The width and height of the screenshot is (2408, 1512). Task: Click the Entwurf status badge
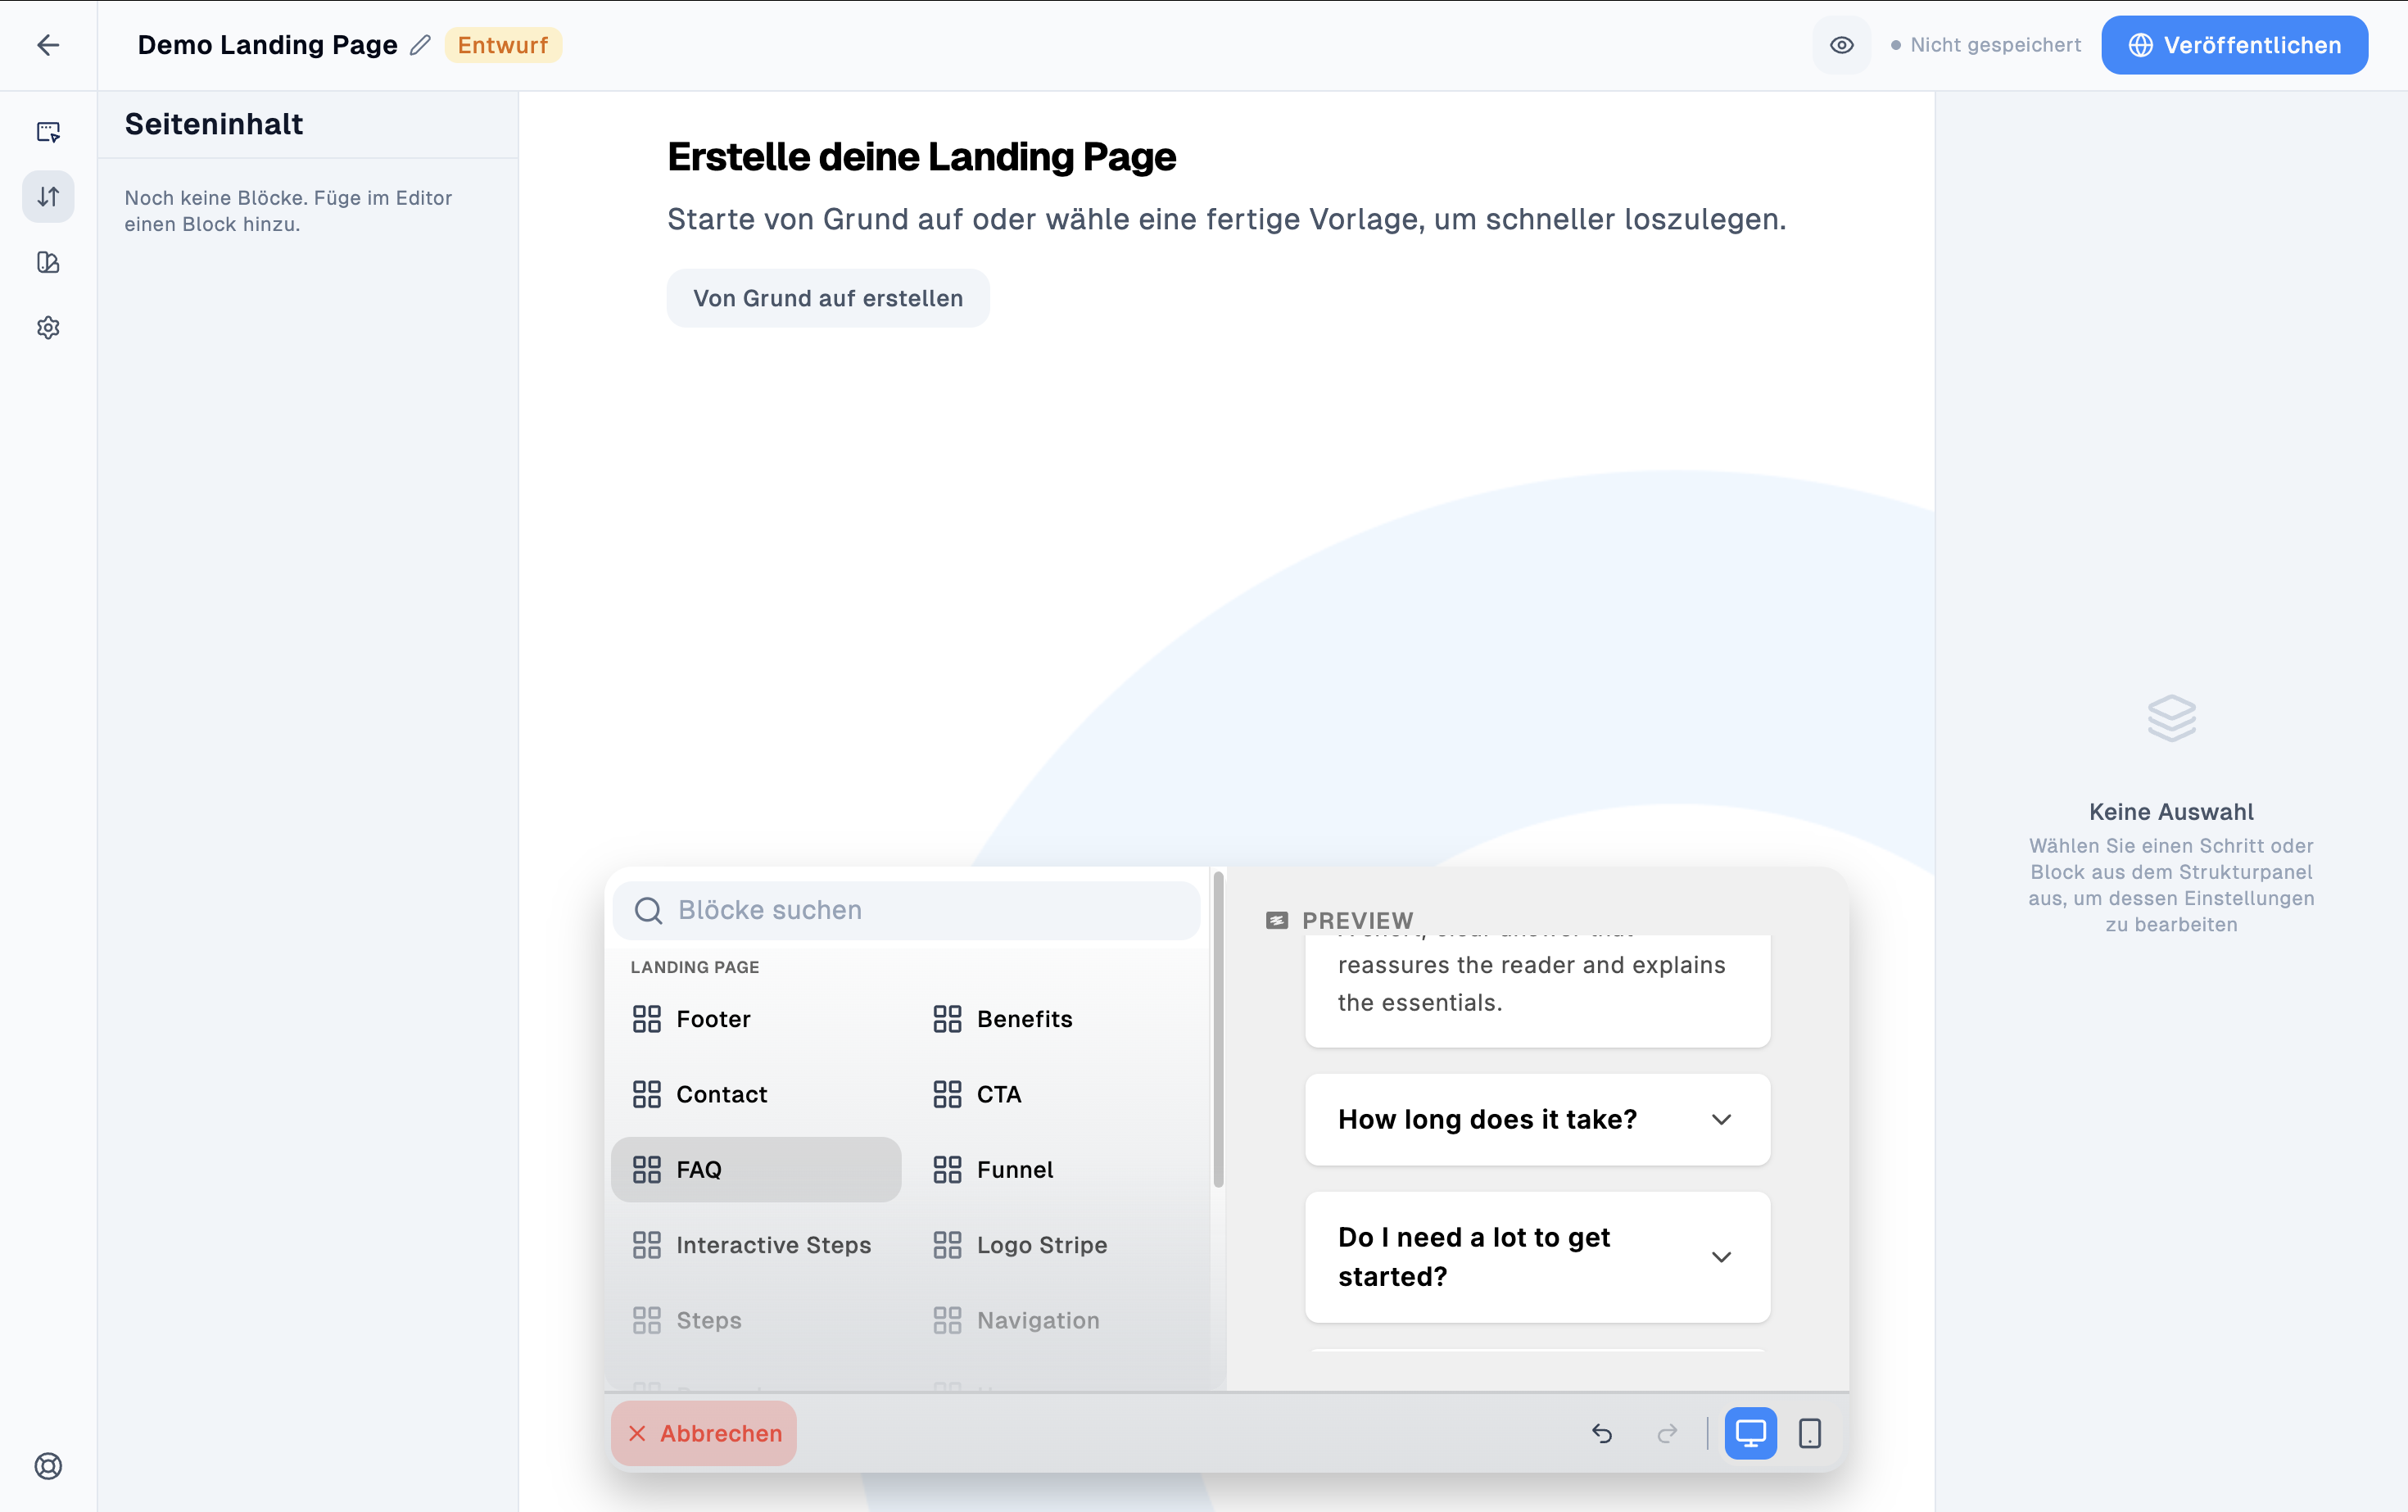click(503, 45)
